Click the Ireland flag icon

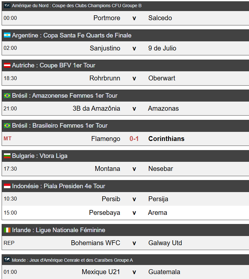pos(7,230)
